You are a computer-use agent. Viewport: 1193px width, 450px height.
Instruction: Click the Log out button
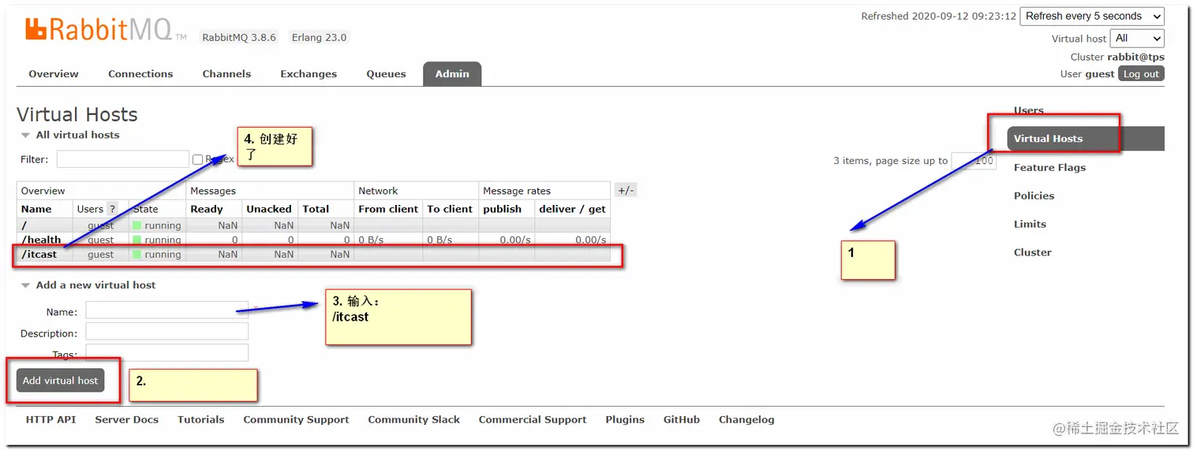[1141, 74]
